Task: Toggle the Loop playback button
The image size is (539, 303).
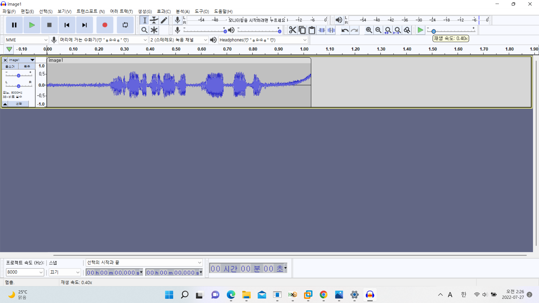Action: (125, 25)
